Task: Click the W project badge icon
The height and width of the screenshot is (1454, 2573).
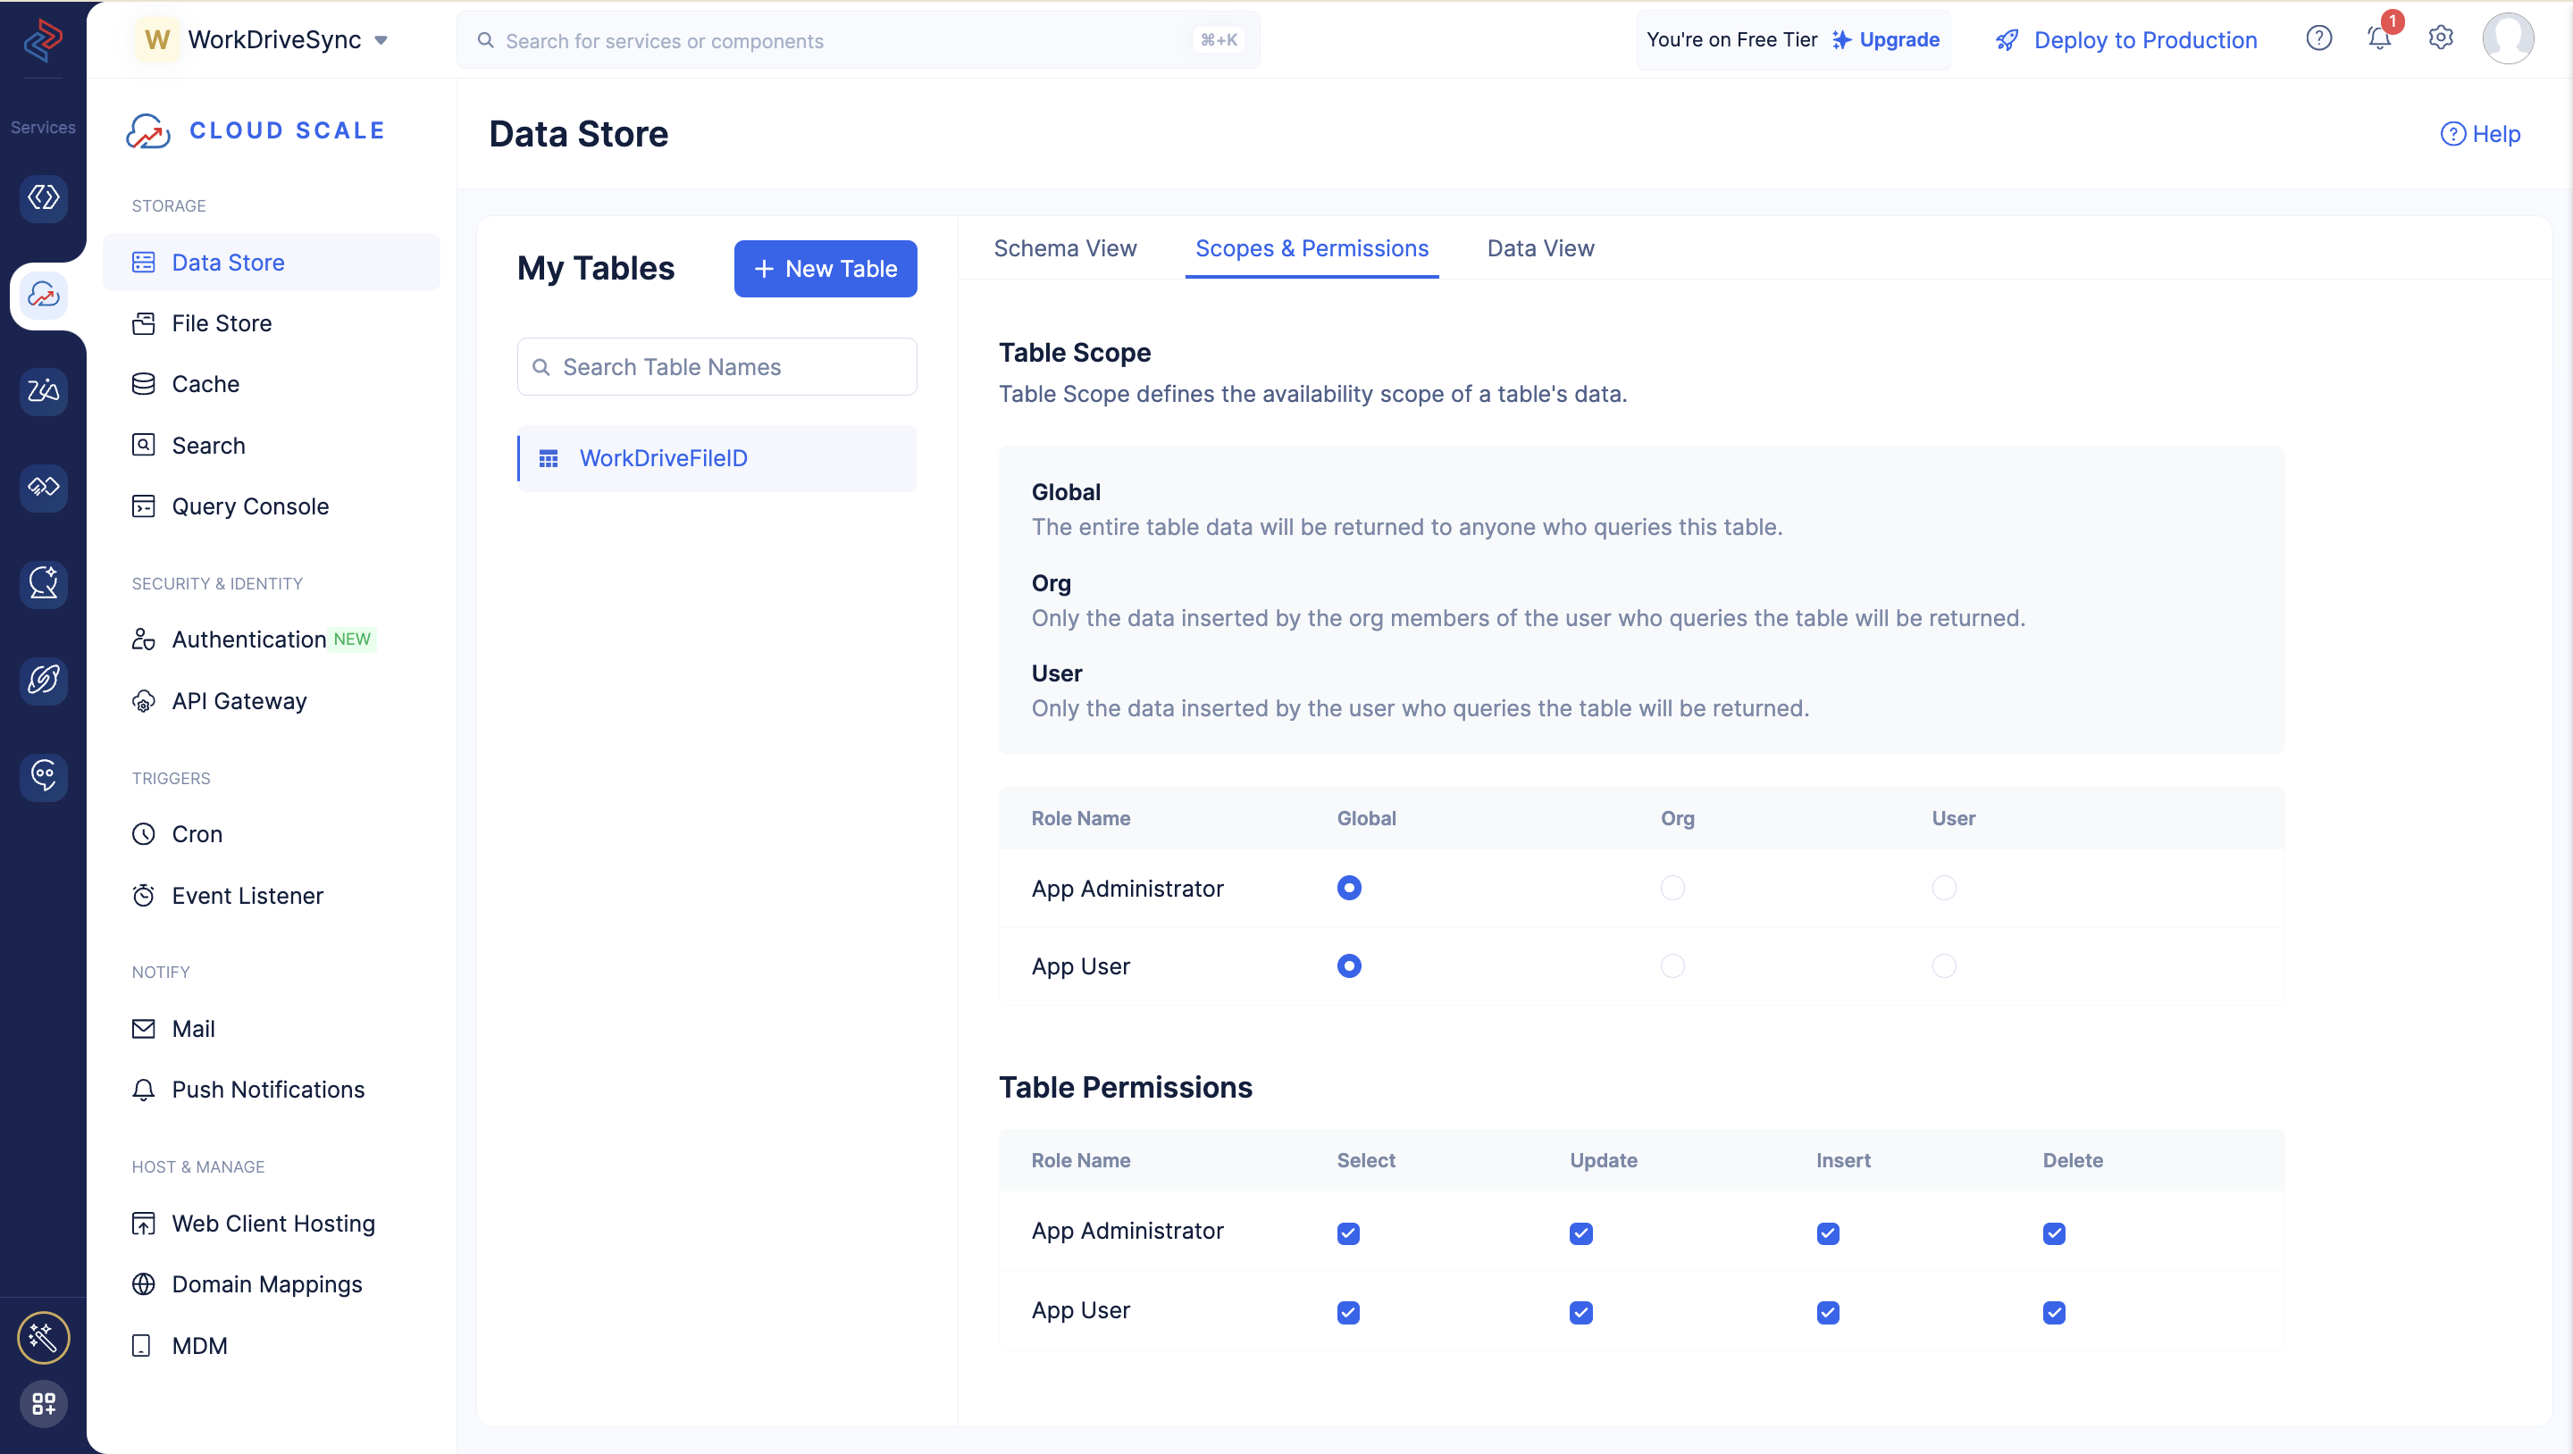Action: [x=157, y=40]
